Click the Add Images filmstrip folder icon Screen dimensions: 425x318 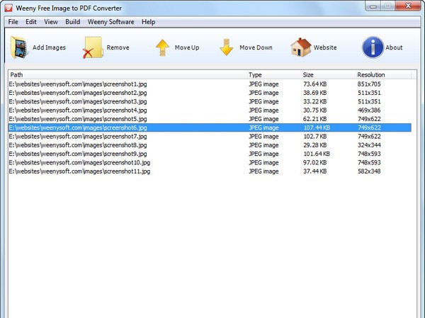(19, 47)
